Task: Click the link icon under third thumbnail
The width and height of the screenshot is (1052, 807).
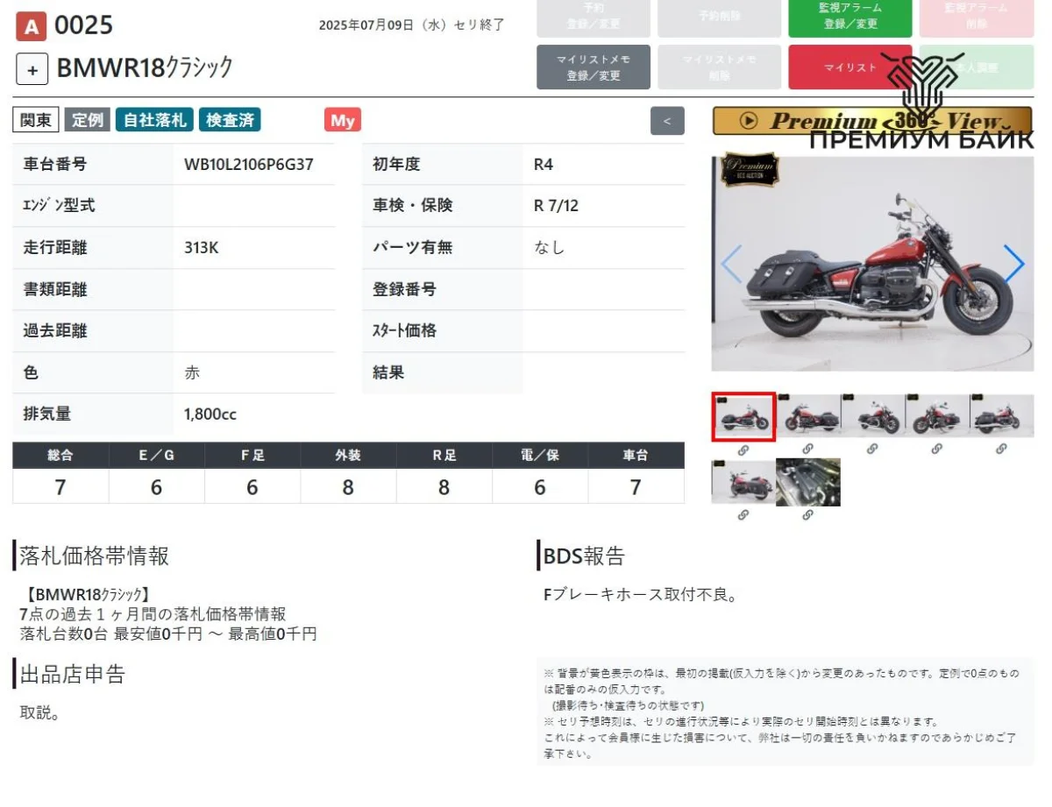Action: click(x=872, y=450)
